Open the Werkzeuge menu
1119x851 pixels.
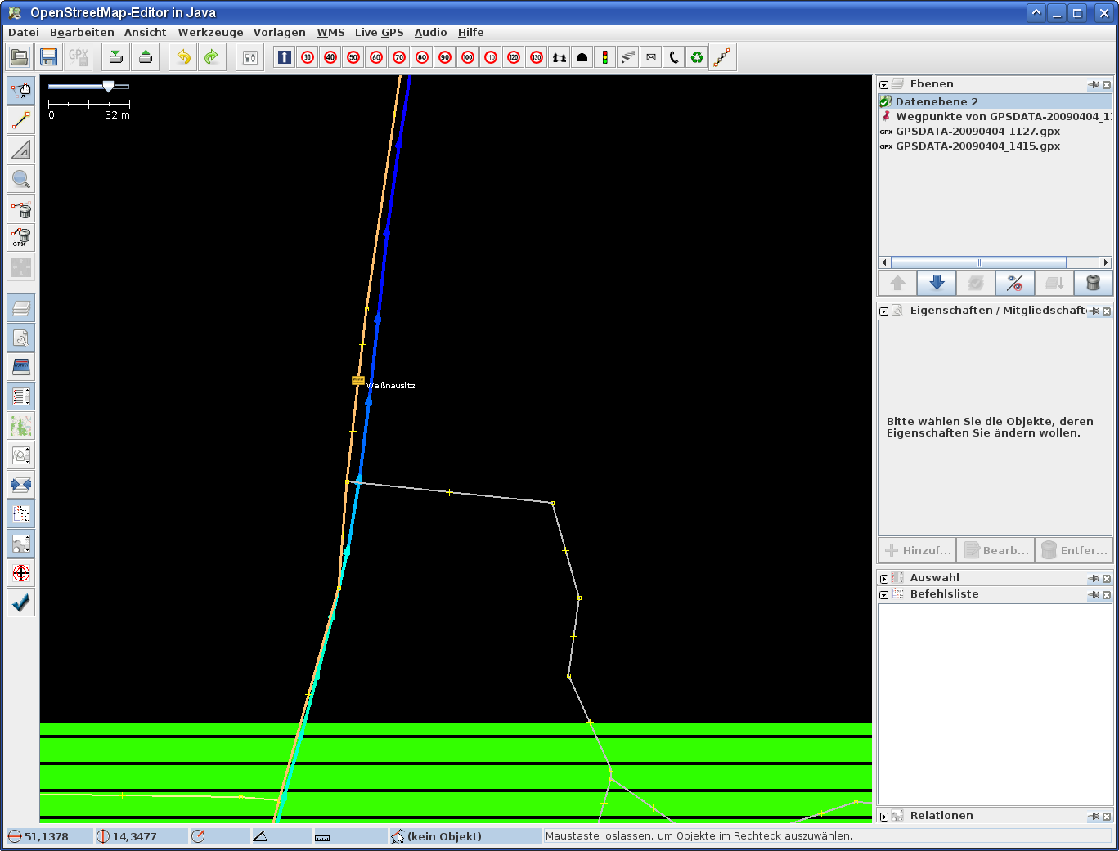pyautogui.click(x=210, y=33)
